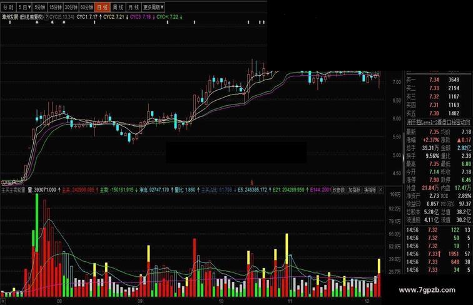Select the 30分钟 timeframe tab
Image resolution: width=473 pixels, height=305 pixels.
pos(71,7)
